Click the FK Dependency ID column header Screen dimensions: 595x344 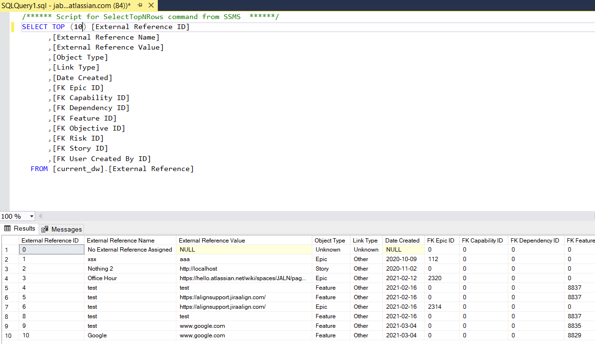[536, 240]
